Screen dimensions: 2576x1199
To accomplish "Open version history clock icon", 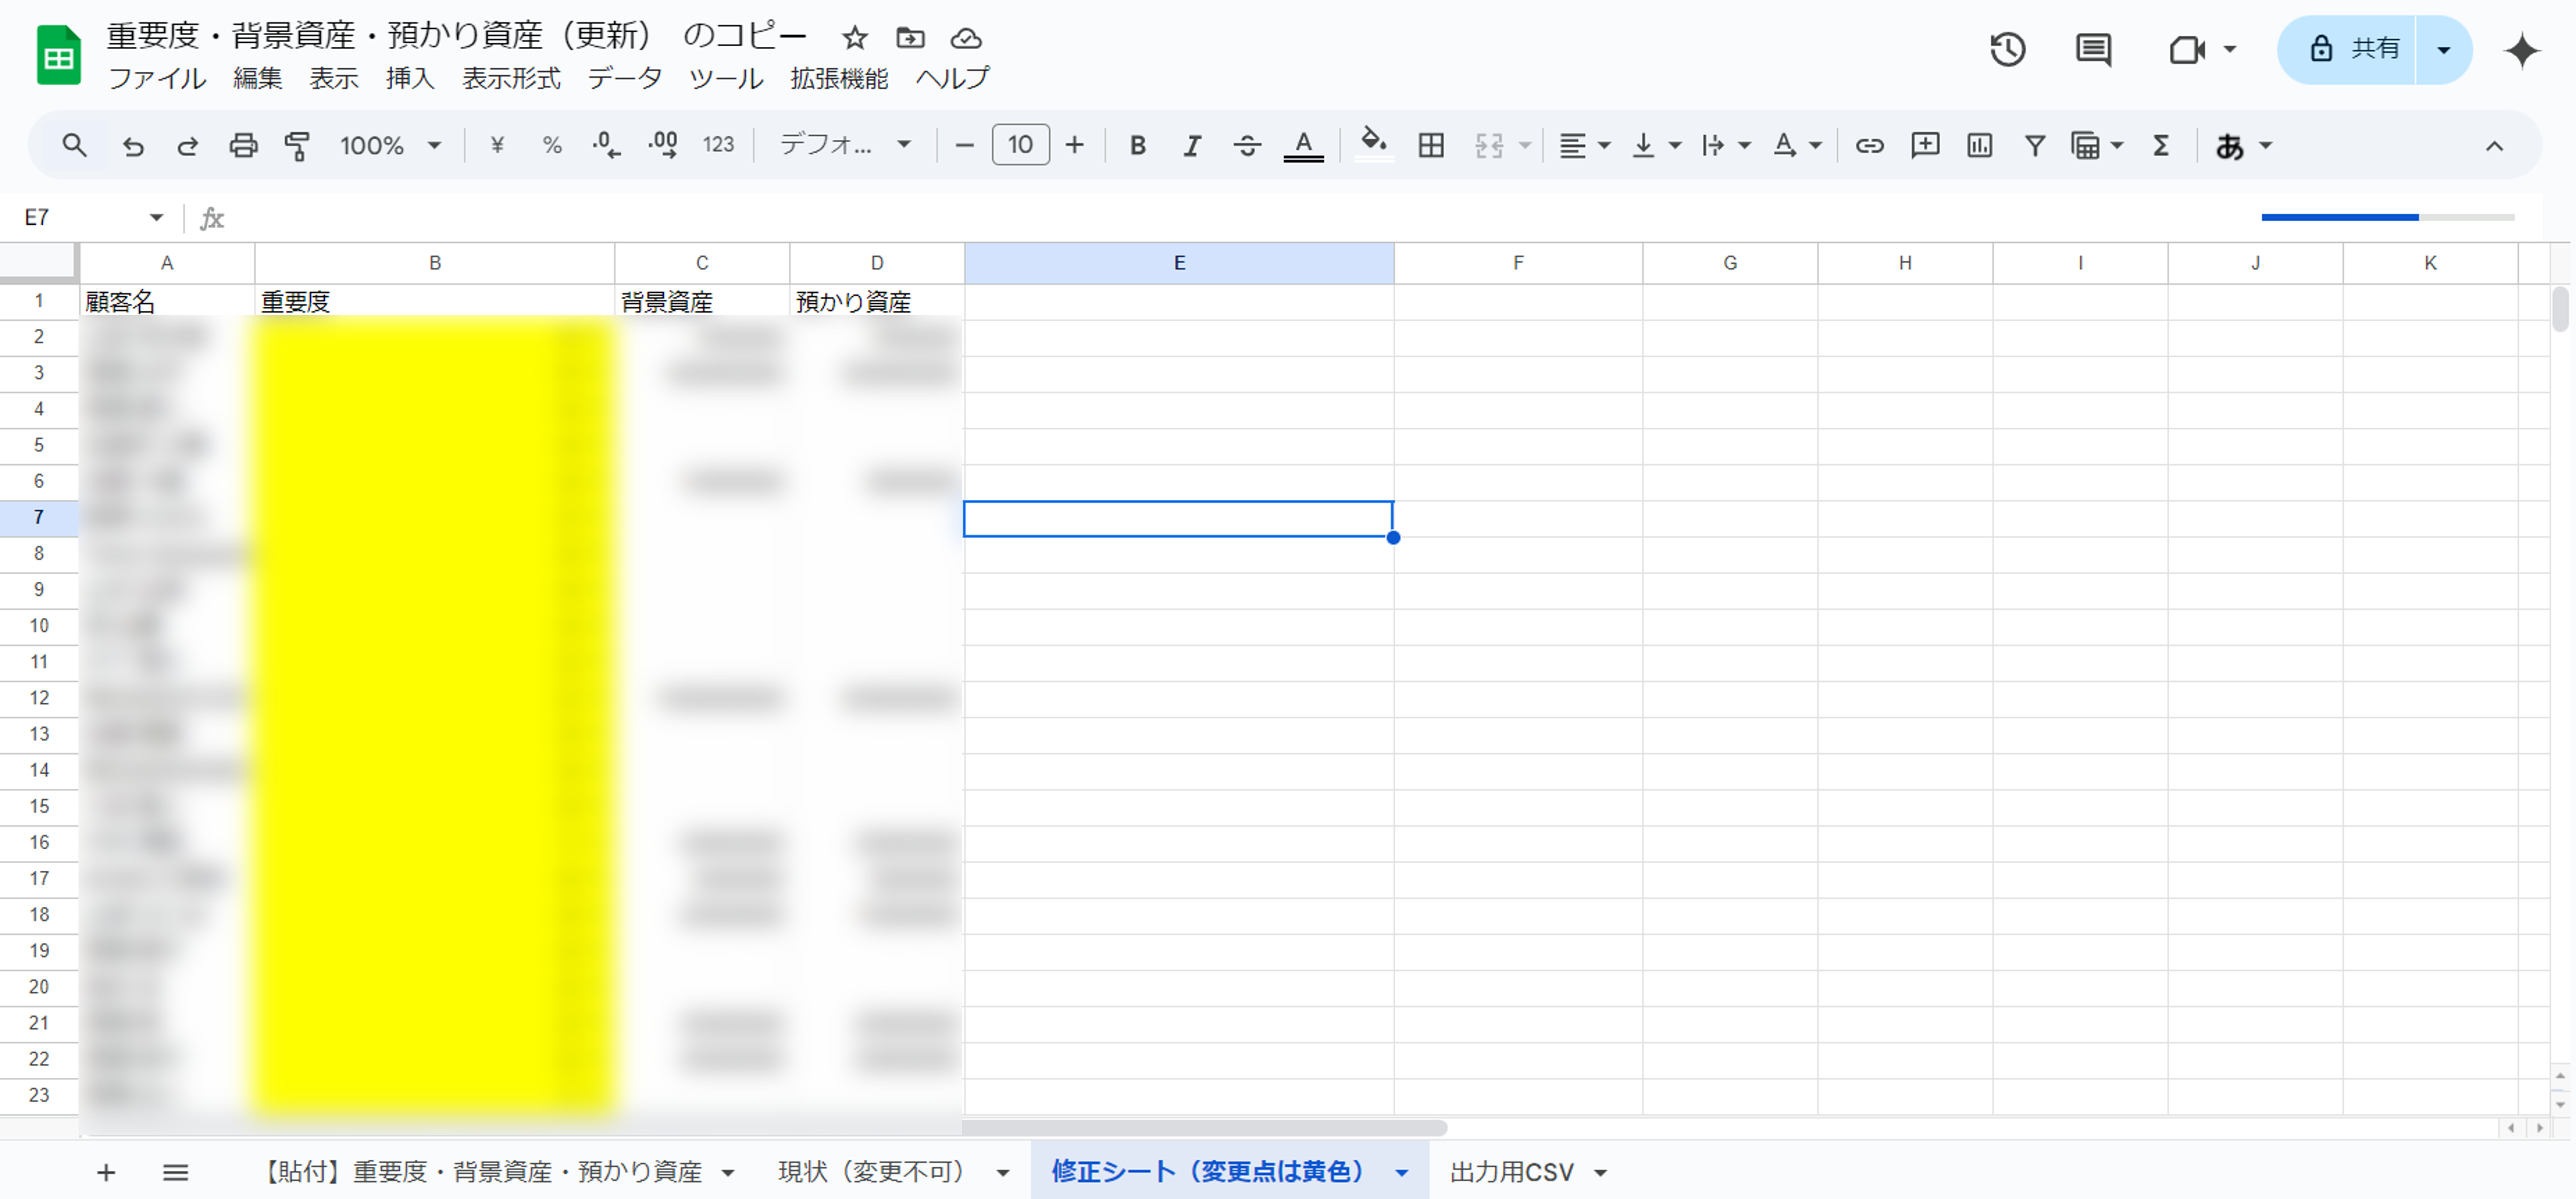I will tap(2007, 49).
